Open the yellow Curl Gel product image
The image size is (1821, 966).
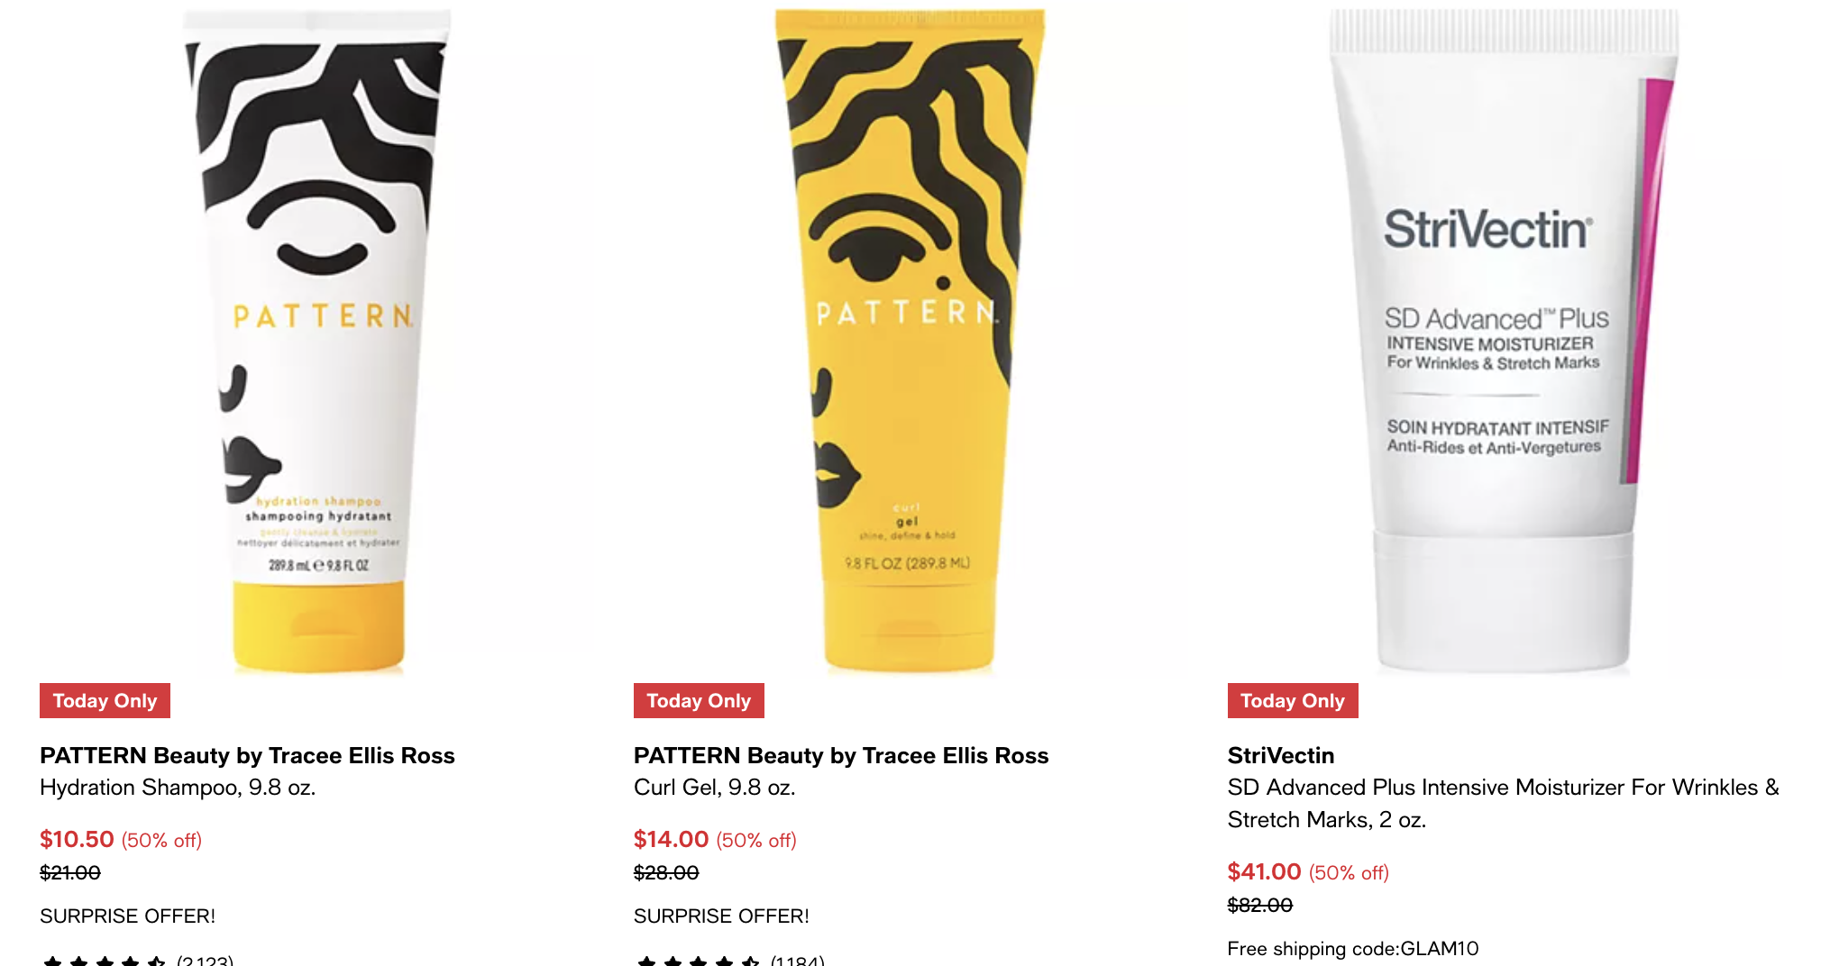910,341
